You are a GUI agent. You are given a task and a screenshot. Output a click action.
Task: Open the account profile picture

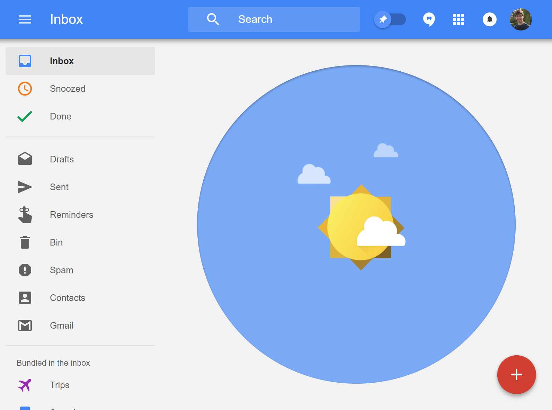click(x=520, y=19)
